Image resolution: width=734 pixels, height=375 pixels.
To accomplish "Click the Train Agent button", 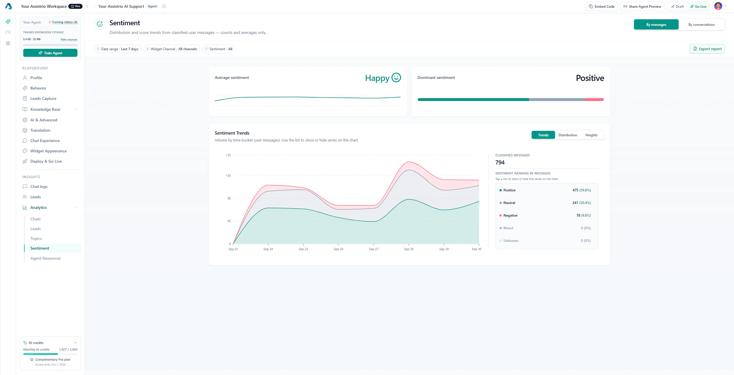I will coord(50,53).
